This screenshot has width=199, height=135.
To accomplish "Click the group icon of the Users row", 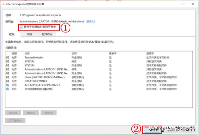I will coord(8,77).
